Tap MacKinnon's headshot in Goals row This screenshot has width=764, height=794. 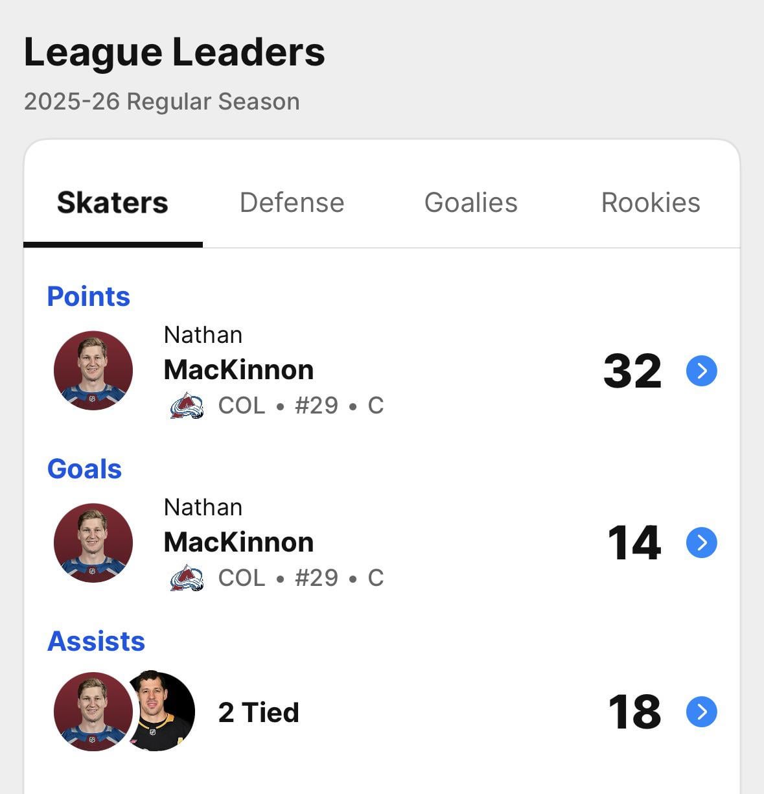click(93, 543)
